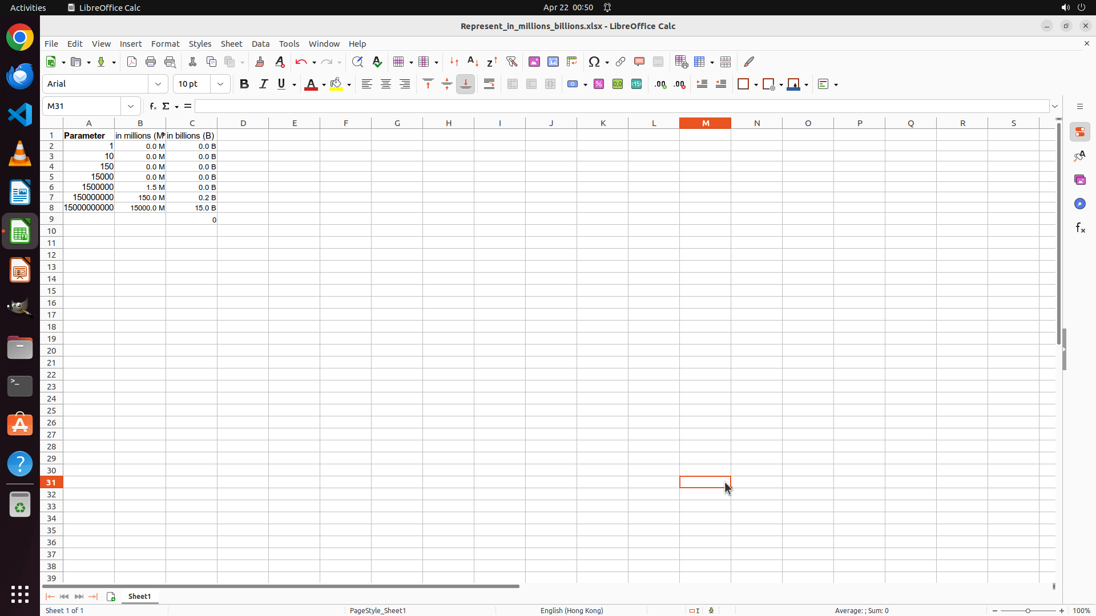Open the Data menu
Viewport: 1096px width, 616px height.
[x=260, y=44]
